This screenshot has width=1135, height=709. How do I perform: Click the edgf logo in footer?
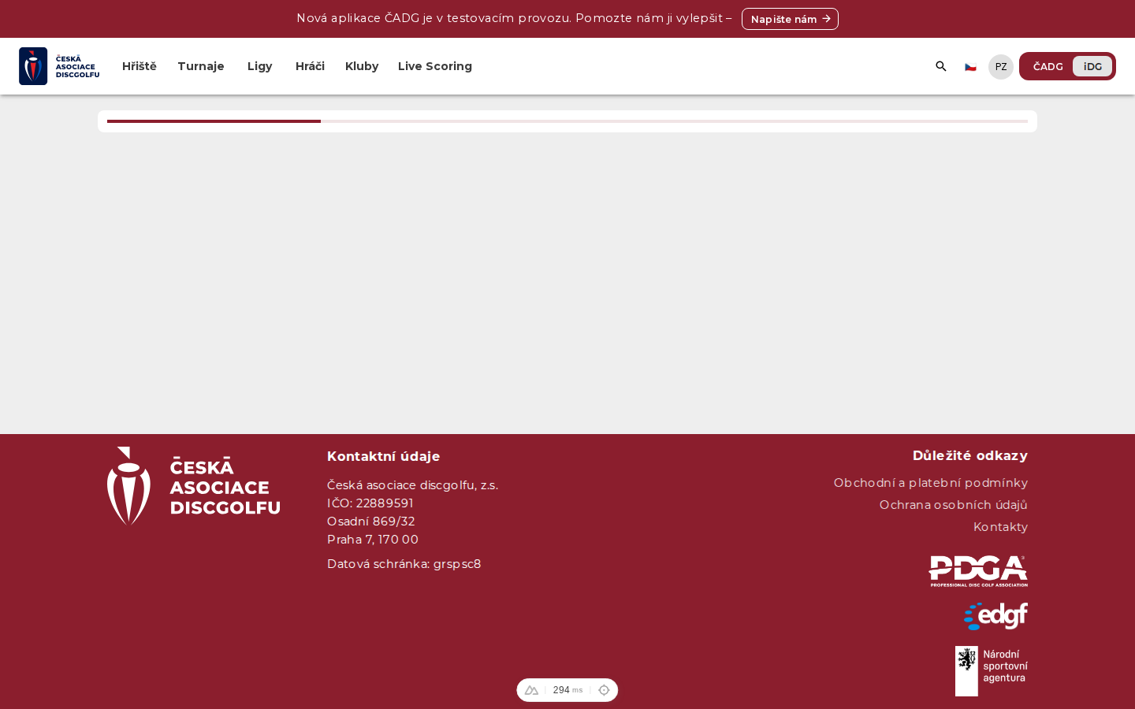[x=995, y=616]
